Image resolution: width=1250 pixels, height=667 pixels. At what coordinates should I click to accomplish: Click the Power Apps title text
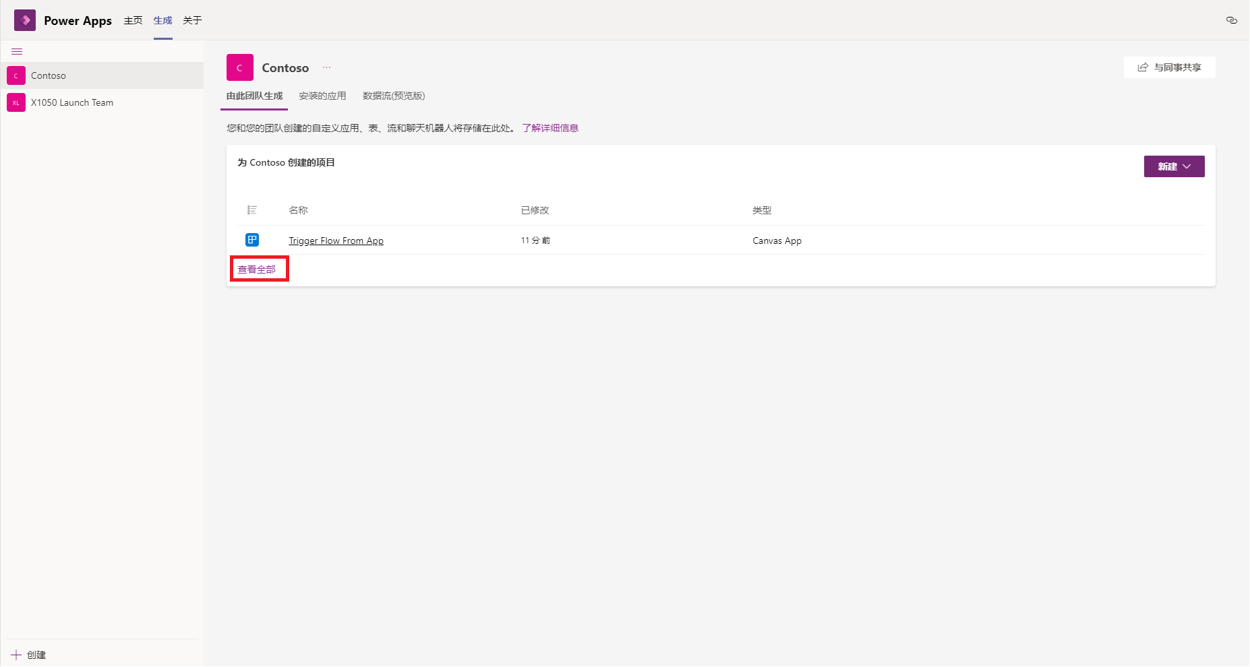click(78, 21)
